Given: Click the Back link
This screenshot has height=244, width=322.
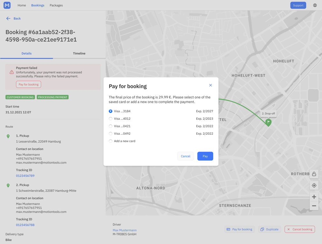Looking at the screenshot, I should (x=17, y=18).
